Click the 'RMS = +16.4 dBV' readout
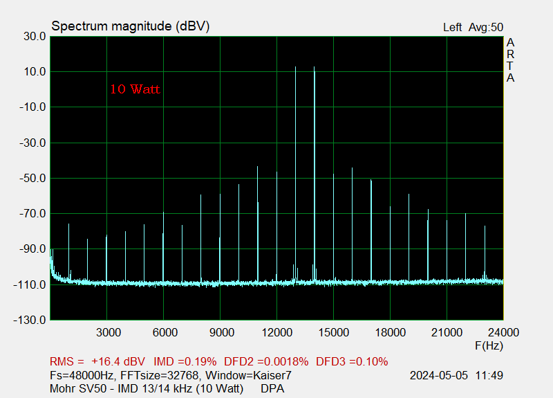This screenshot has height=398, width=553. pyautogui.click(x=97, y=361)
